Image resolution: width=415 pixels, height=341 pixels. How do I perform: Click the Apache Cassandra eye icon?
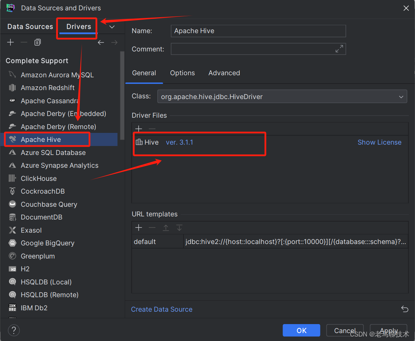point(12,101)
